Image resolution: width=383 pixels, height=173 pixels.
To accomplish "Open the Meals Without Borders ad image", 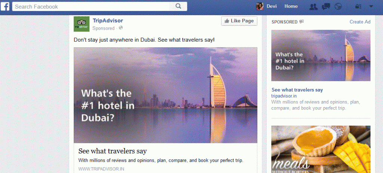I will tap(321, 149).
